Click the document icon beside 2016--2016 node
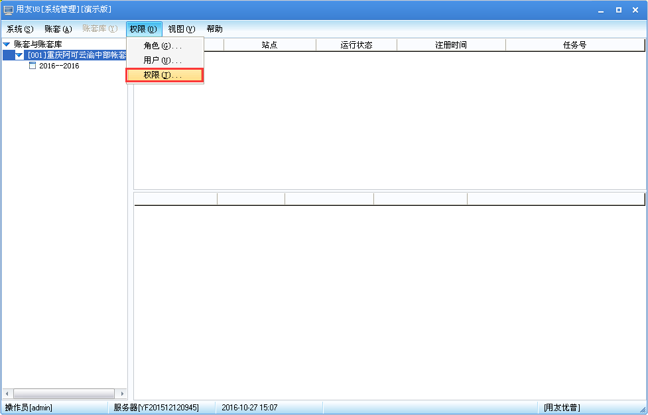 (32, 65)
